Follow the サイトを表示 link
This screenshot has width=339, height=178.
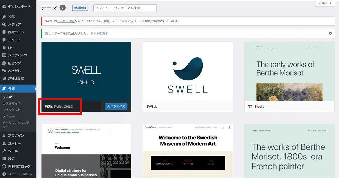[x=99, y=34]
